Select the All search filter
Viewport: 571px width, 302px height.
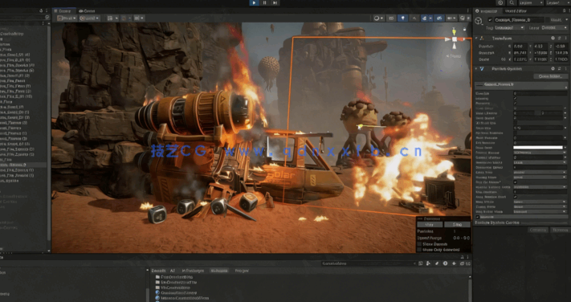click(x=173, y=271)
